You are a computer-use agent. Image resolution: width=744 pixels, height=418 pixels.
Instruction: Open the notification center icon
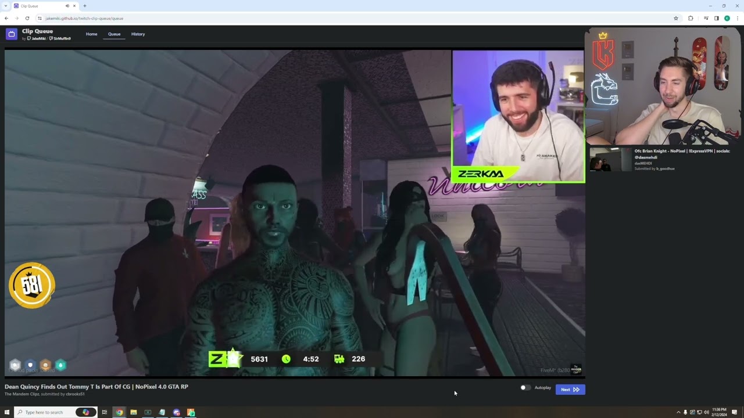(735, 412)
